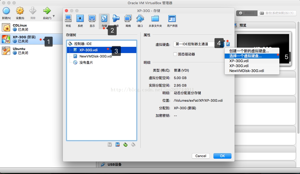Open the General (常规) settings tab

point(68,21)
